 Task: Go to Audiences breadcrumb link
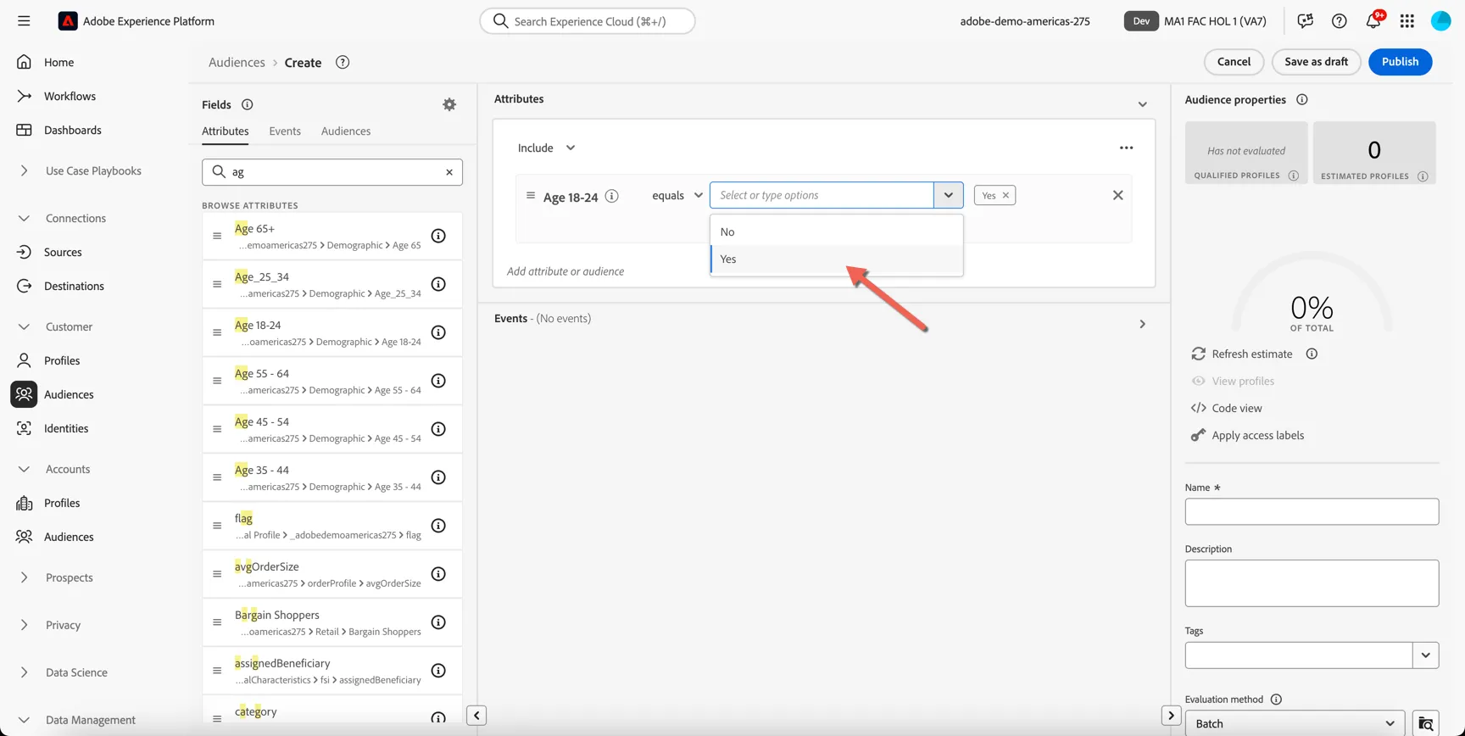point(237,63)
